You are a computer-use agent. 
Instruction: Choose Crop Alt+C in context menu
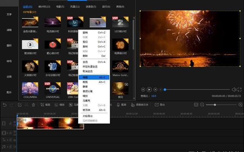point(94,82)
